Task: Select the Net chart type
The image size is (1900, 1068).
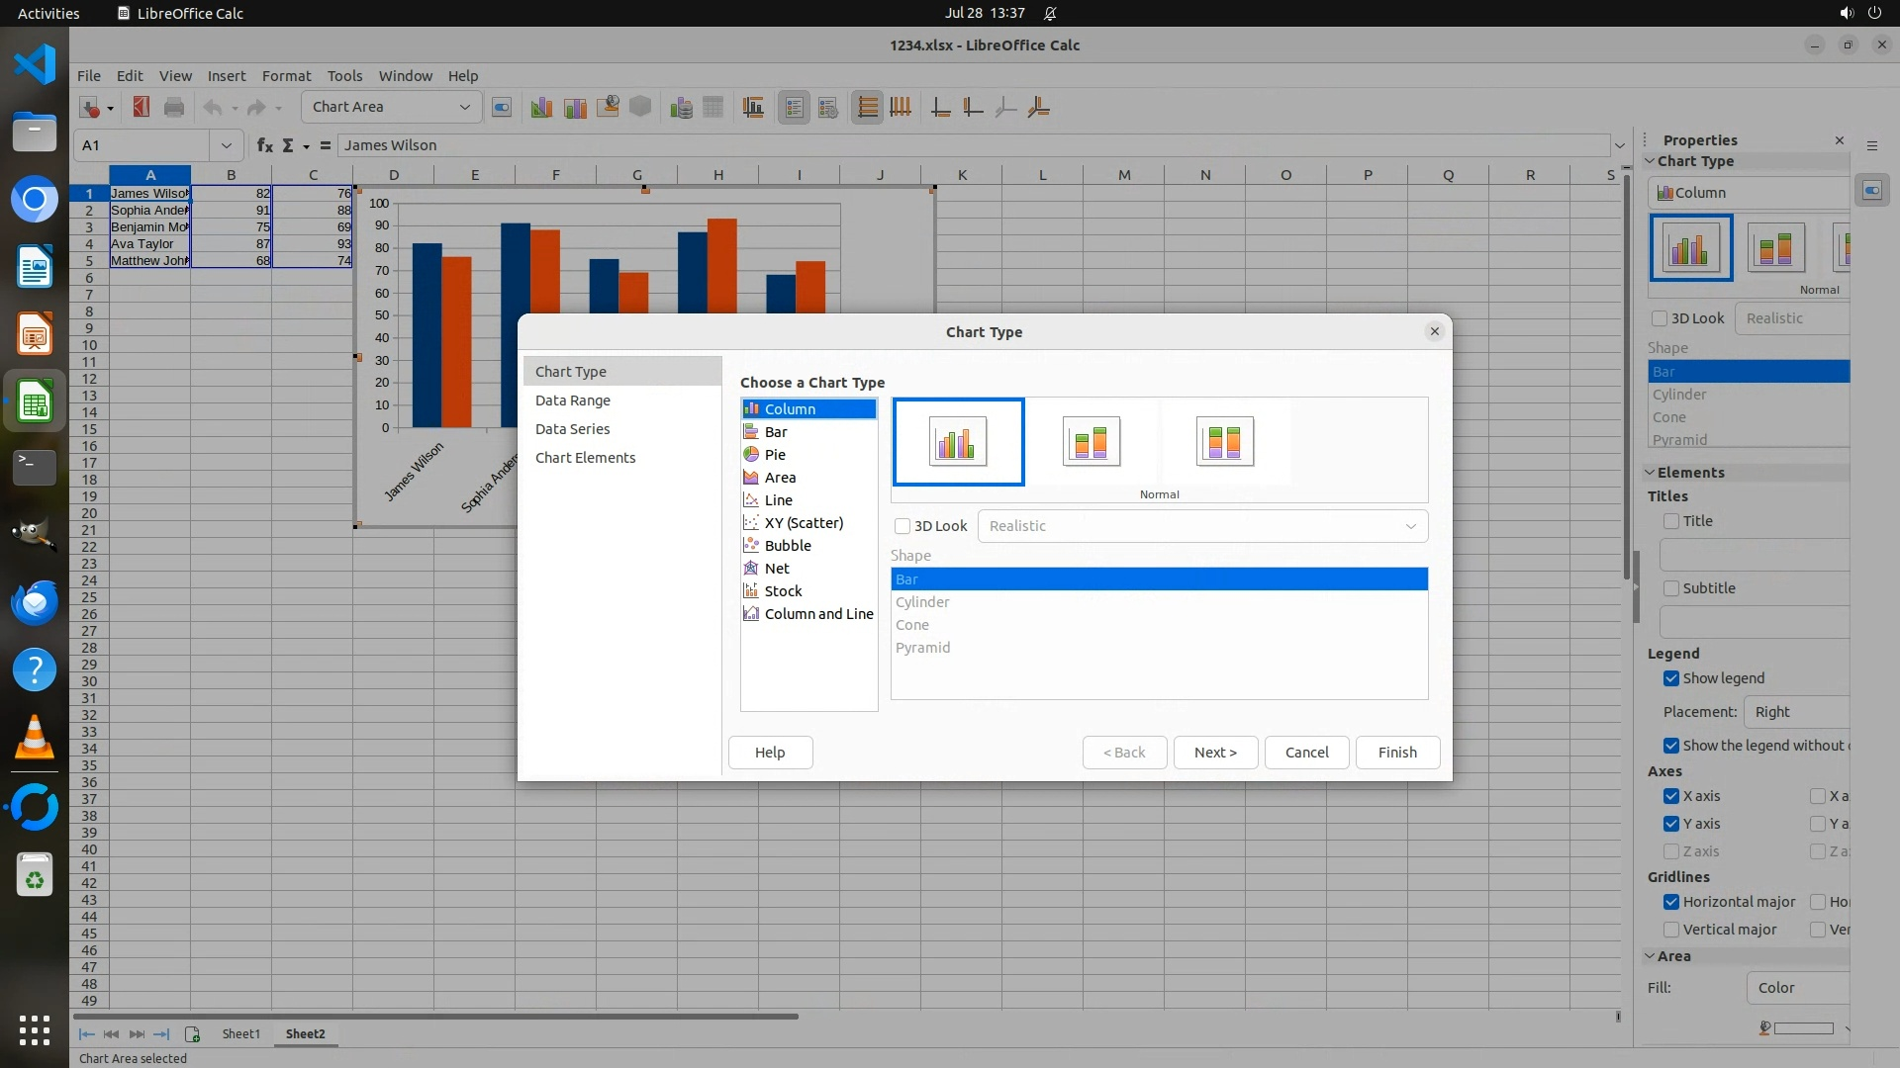Action: [776, 569]
